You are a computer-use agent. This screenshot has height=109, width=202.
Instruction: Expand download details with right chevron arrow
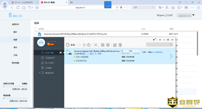(x=171, y=56)
